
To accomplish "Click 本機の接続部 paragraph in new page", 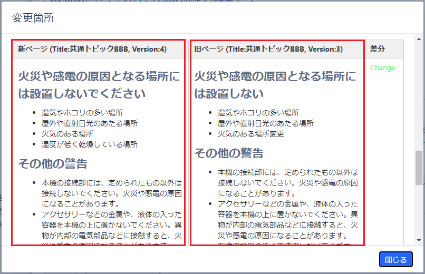I will click(112, 193).
